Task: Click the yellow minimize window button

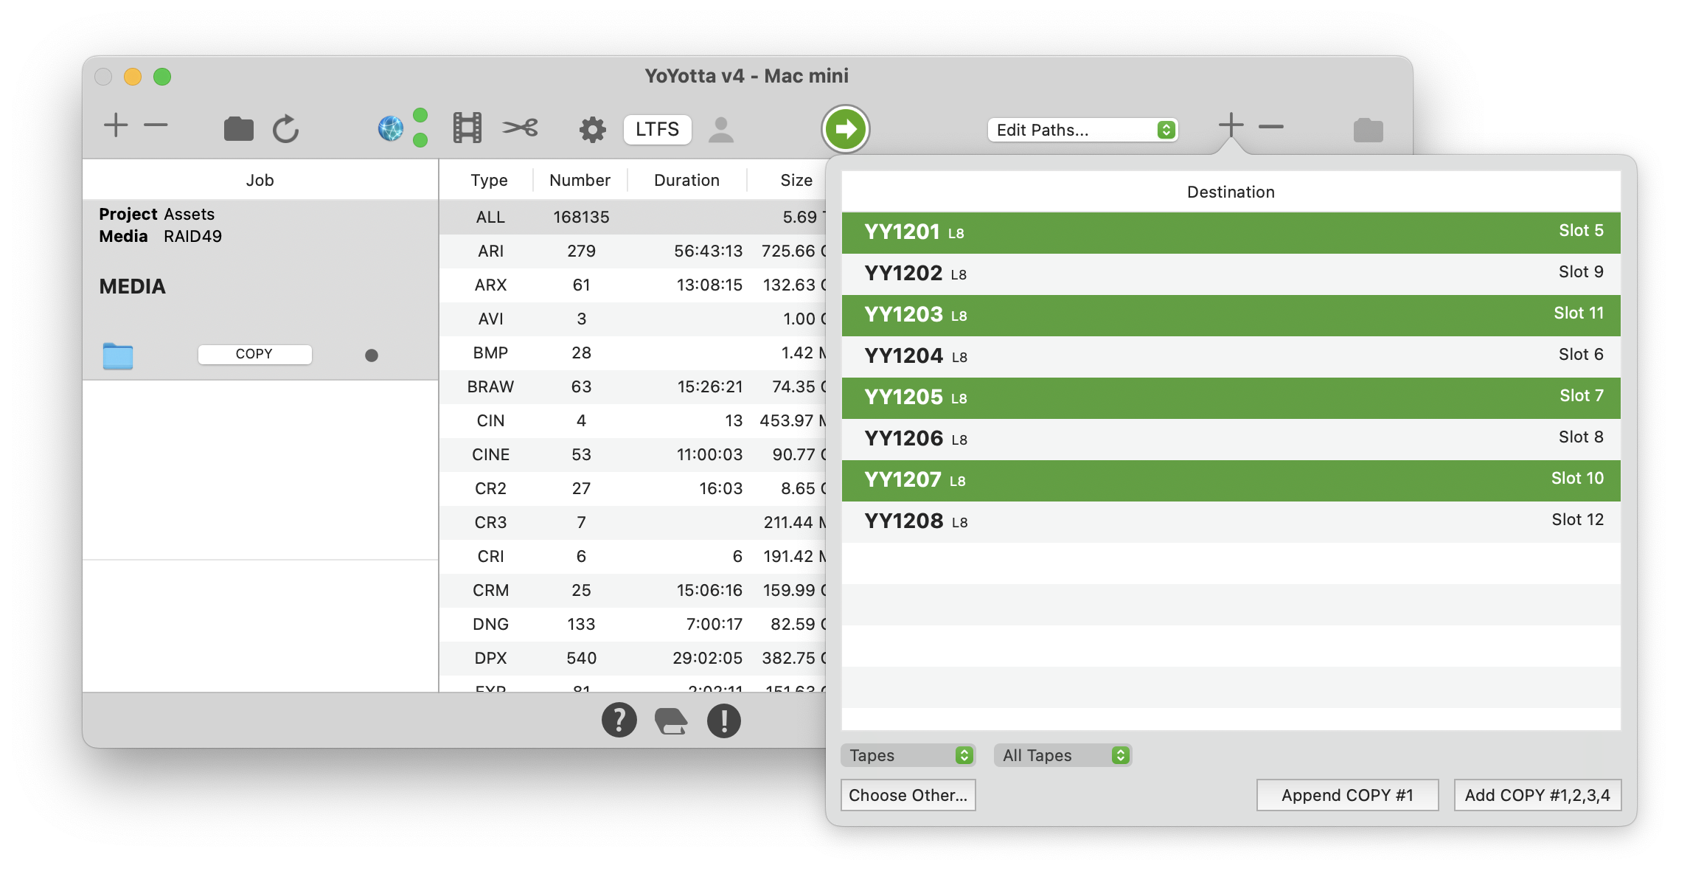Action: coord(133,77)
